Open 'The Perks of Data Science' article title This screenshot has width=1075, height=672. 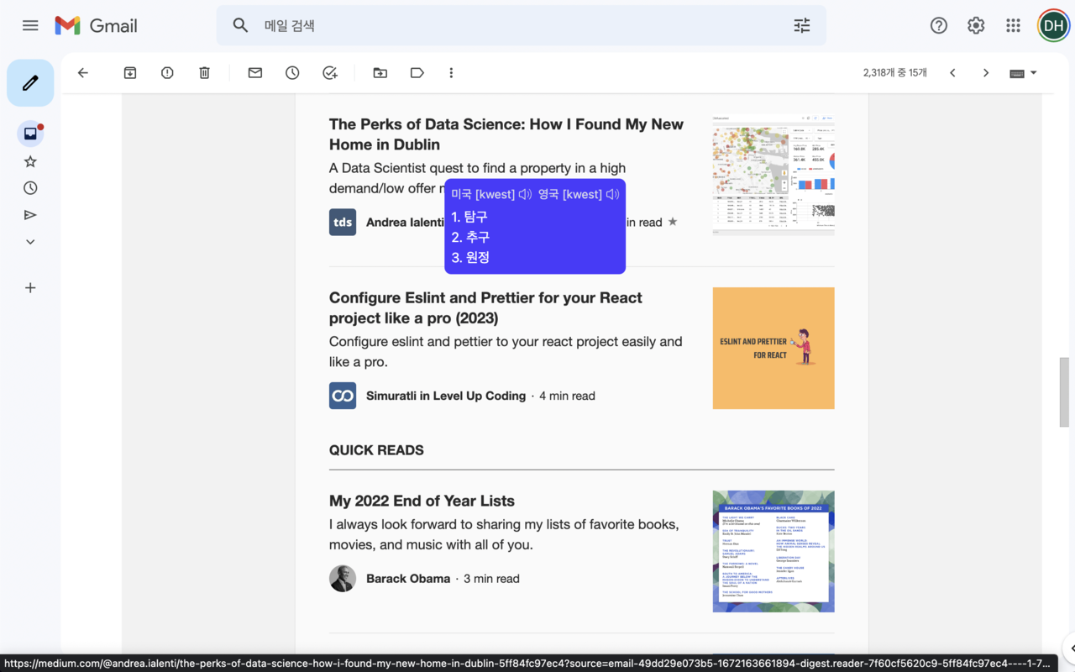(x=506, y=134)
